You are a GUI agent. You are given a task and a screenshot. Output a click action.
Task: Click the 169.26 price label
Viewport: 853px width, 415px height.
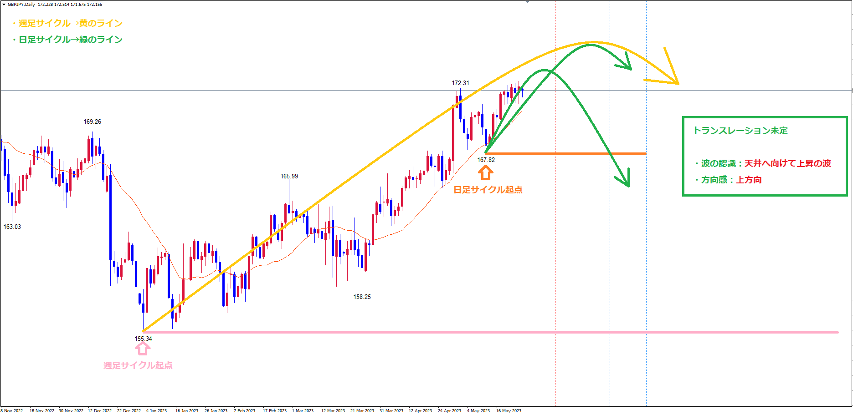click(x=92, y=121)
